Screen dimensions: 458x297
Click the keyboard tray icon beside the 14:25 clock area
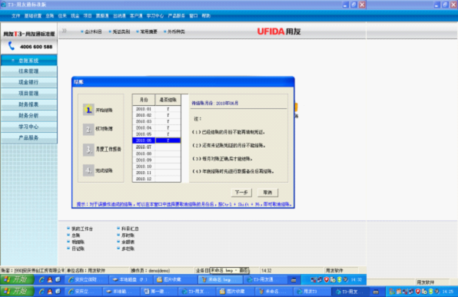click(x=376, y=292)
